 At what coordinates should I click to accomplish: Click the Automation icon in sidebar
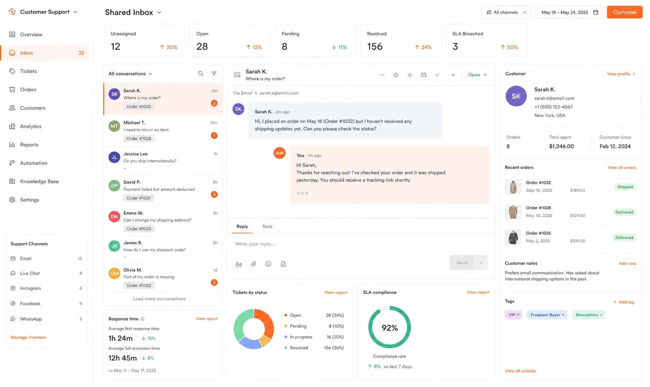(x=12, y=163)
